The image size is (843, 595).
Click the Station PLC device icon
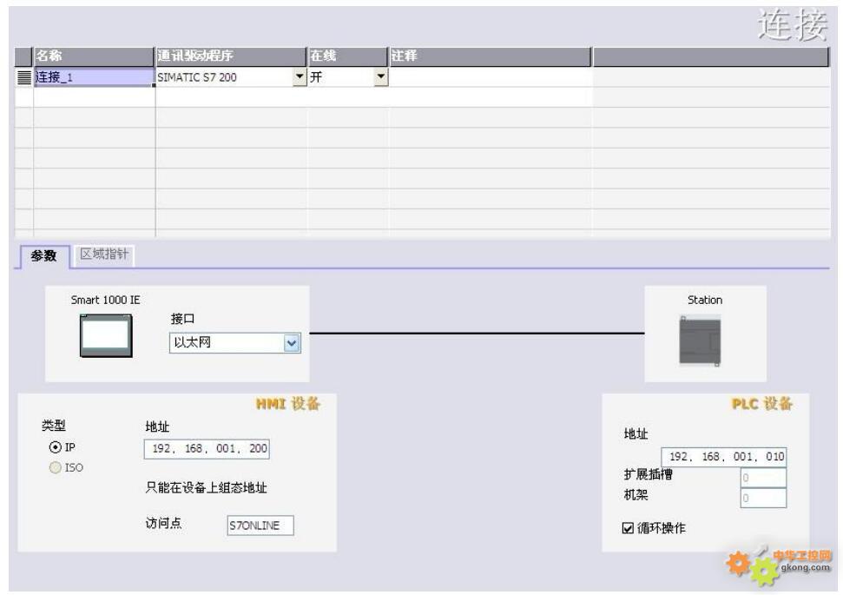[700, 341]
